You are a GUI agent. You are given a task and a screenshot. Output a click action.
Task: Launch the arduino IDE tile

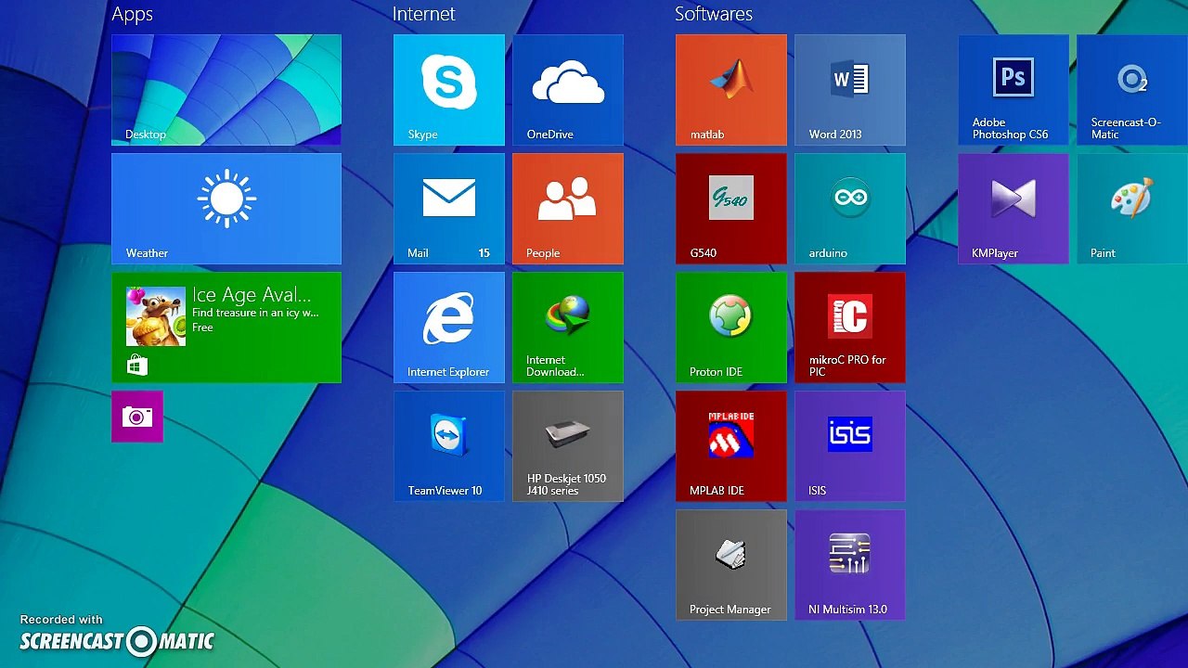850,209
